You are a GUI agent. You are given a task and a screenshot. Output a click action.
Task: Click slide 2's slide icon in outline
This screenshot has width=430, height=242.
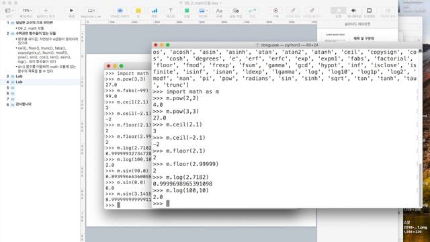tap(13, 34)
